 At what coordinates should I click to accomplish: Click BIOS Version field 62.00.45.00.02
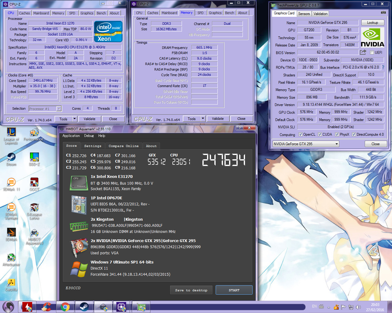click(x=328, y=52)
